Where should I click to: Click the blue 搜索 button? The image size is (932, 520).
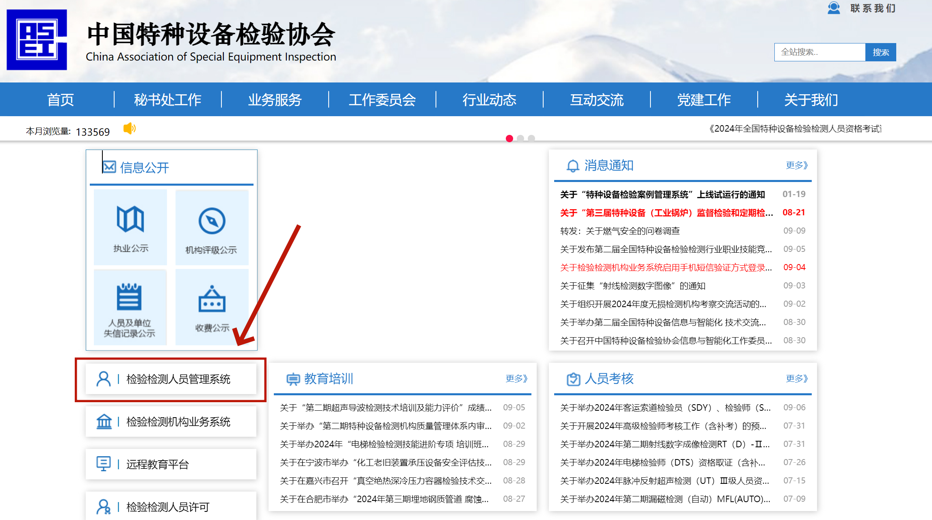[881, 52]
